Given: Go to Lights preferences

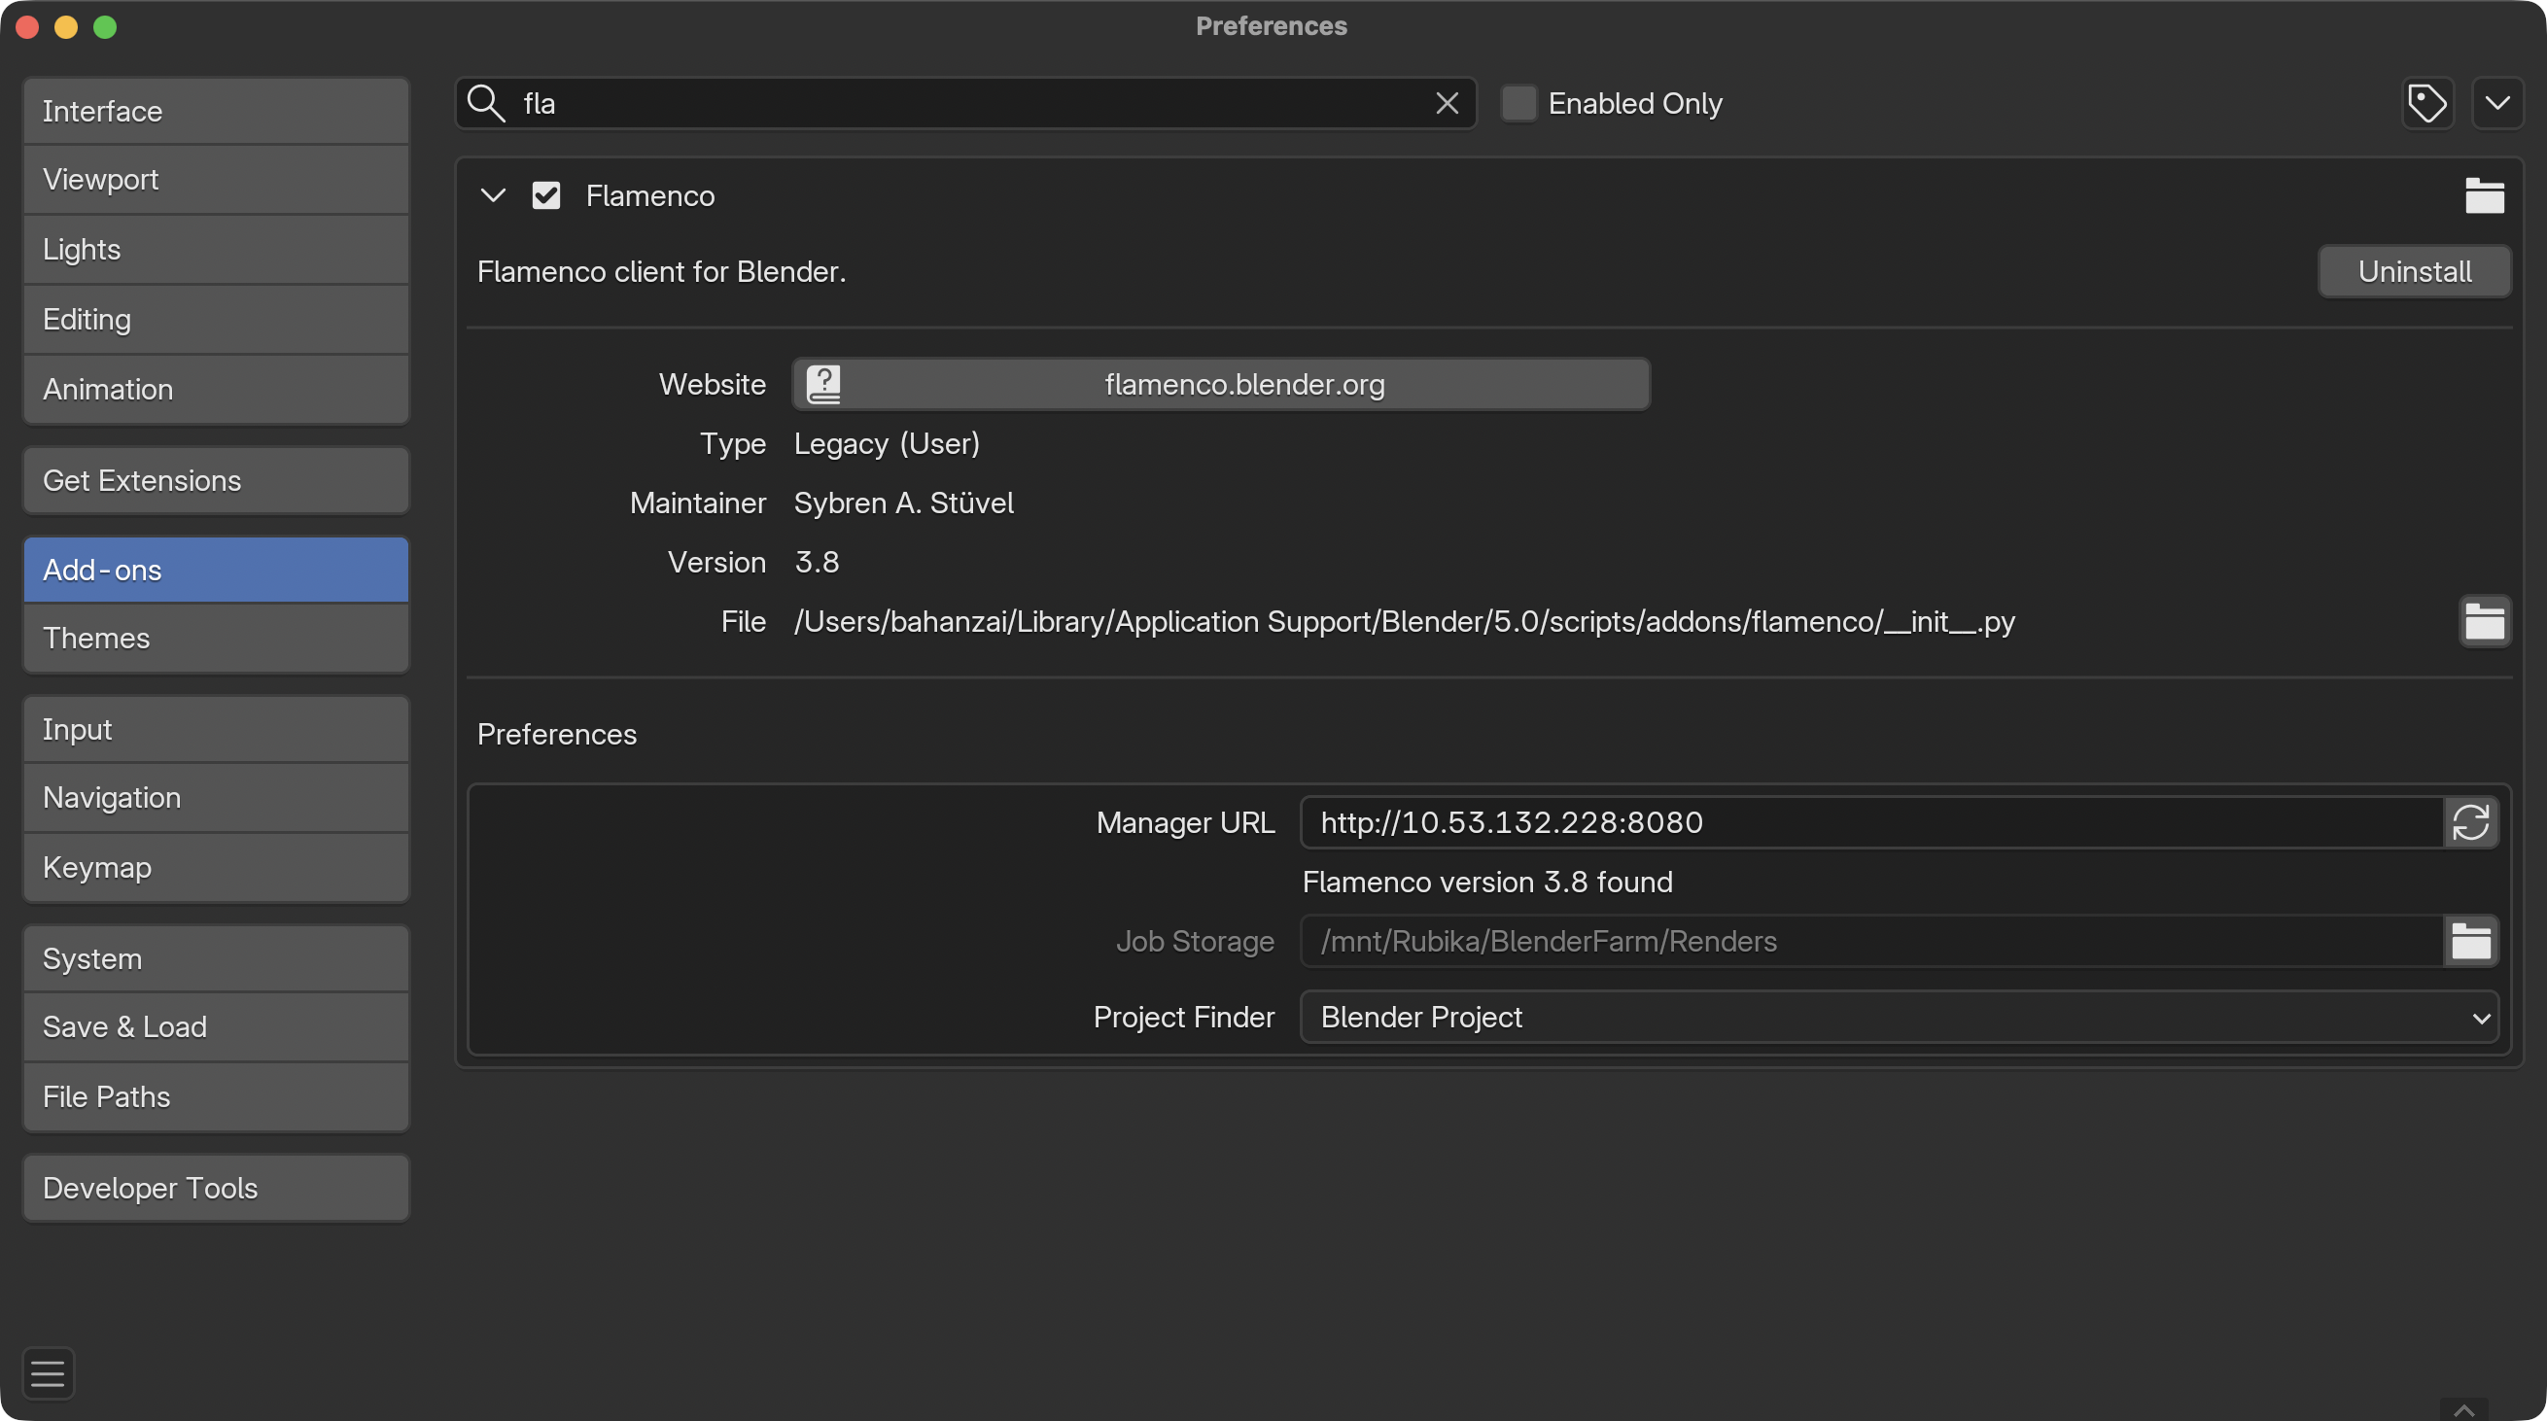Looking at the screenshot, I should [x=216, y=249].
